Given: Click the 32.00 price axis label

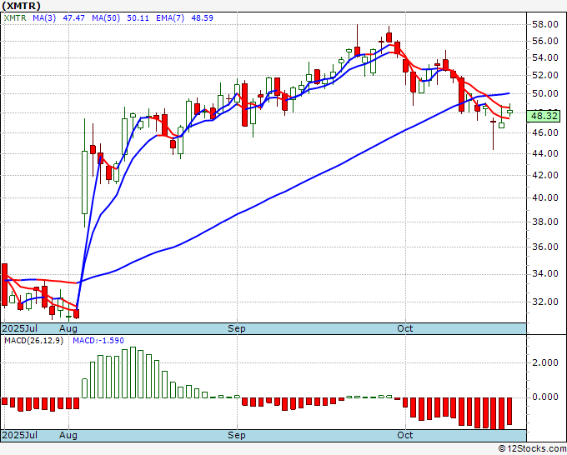Looking at the screenshot, I should point(545,302).
